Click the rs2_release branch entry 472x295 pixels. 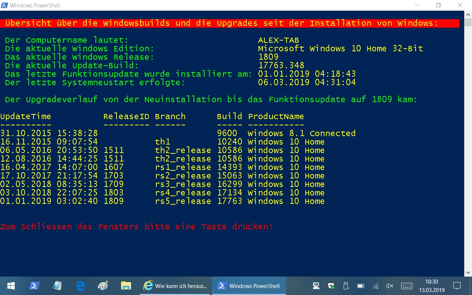(x=183, y=176)
